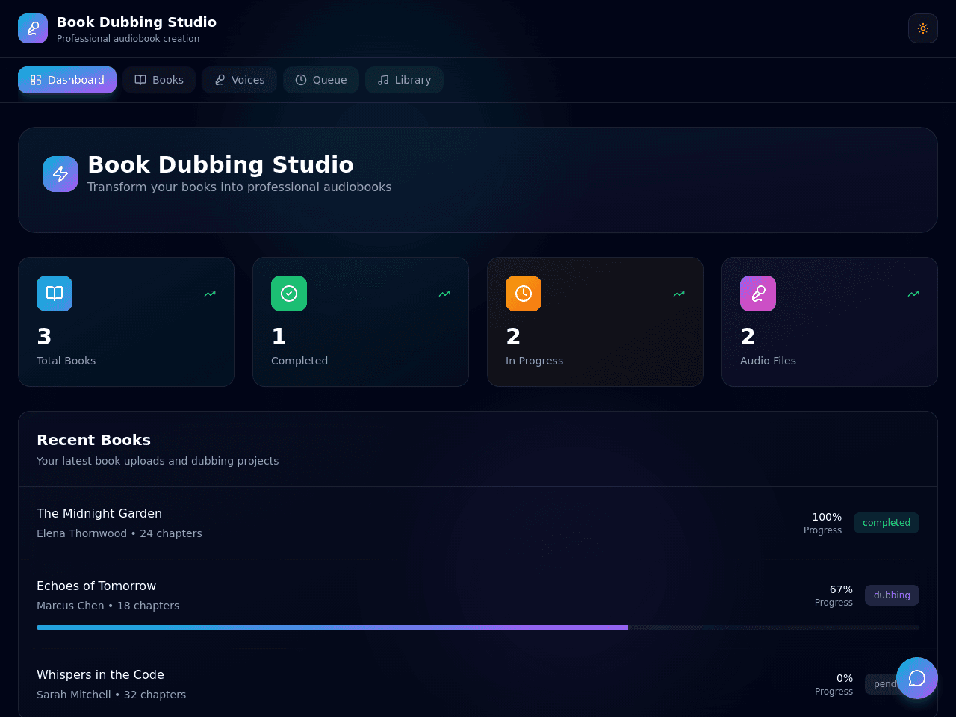The image size is (956, 717).
Task: Open the Dashboard tab
Action: tap(67, 80)
